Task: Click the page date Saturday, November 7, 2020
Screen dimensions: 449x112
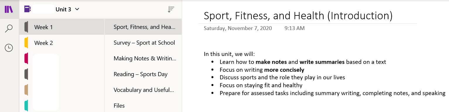Action: pos(238,28)
